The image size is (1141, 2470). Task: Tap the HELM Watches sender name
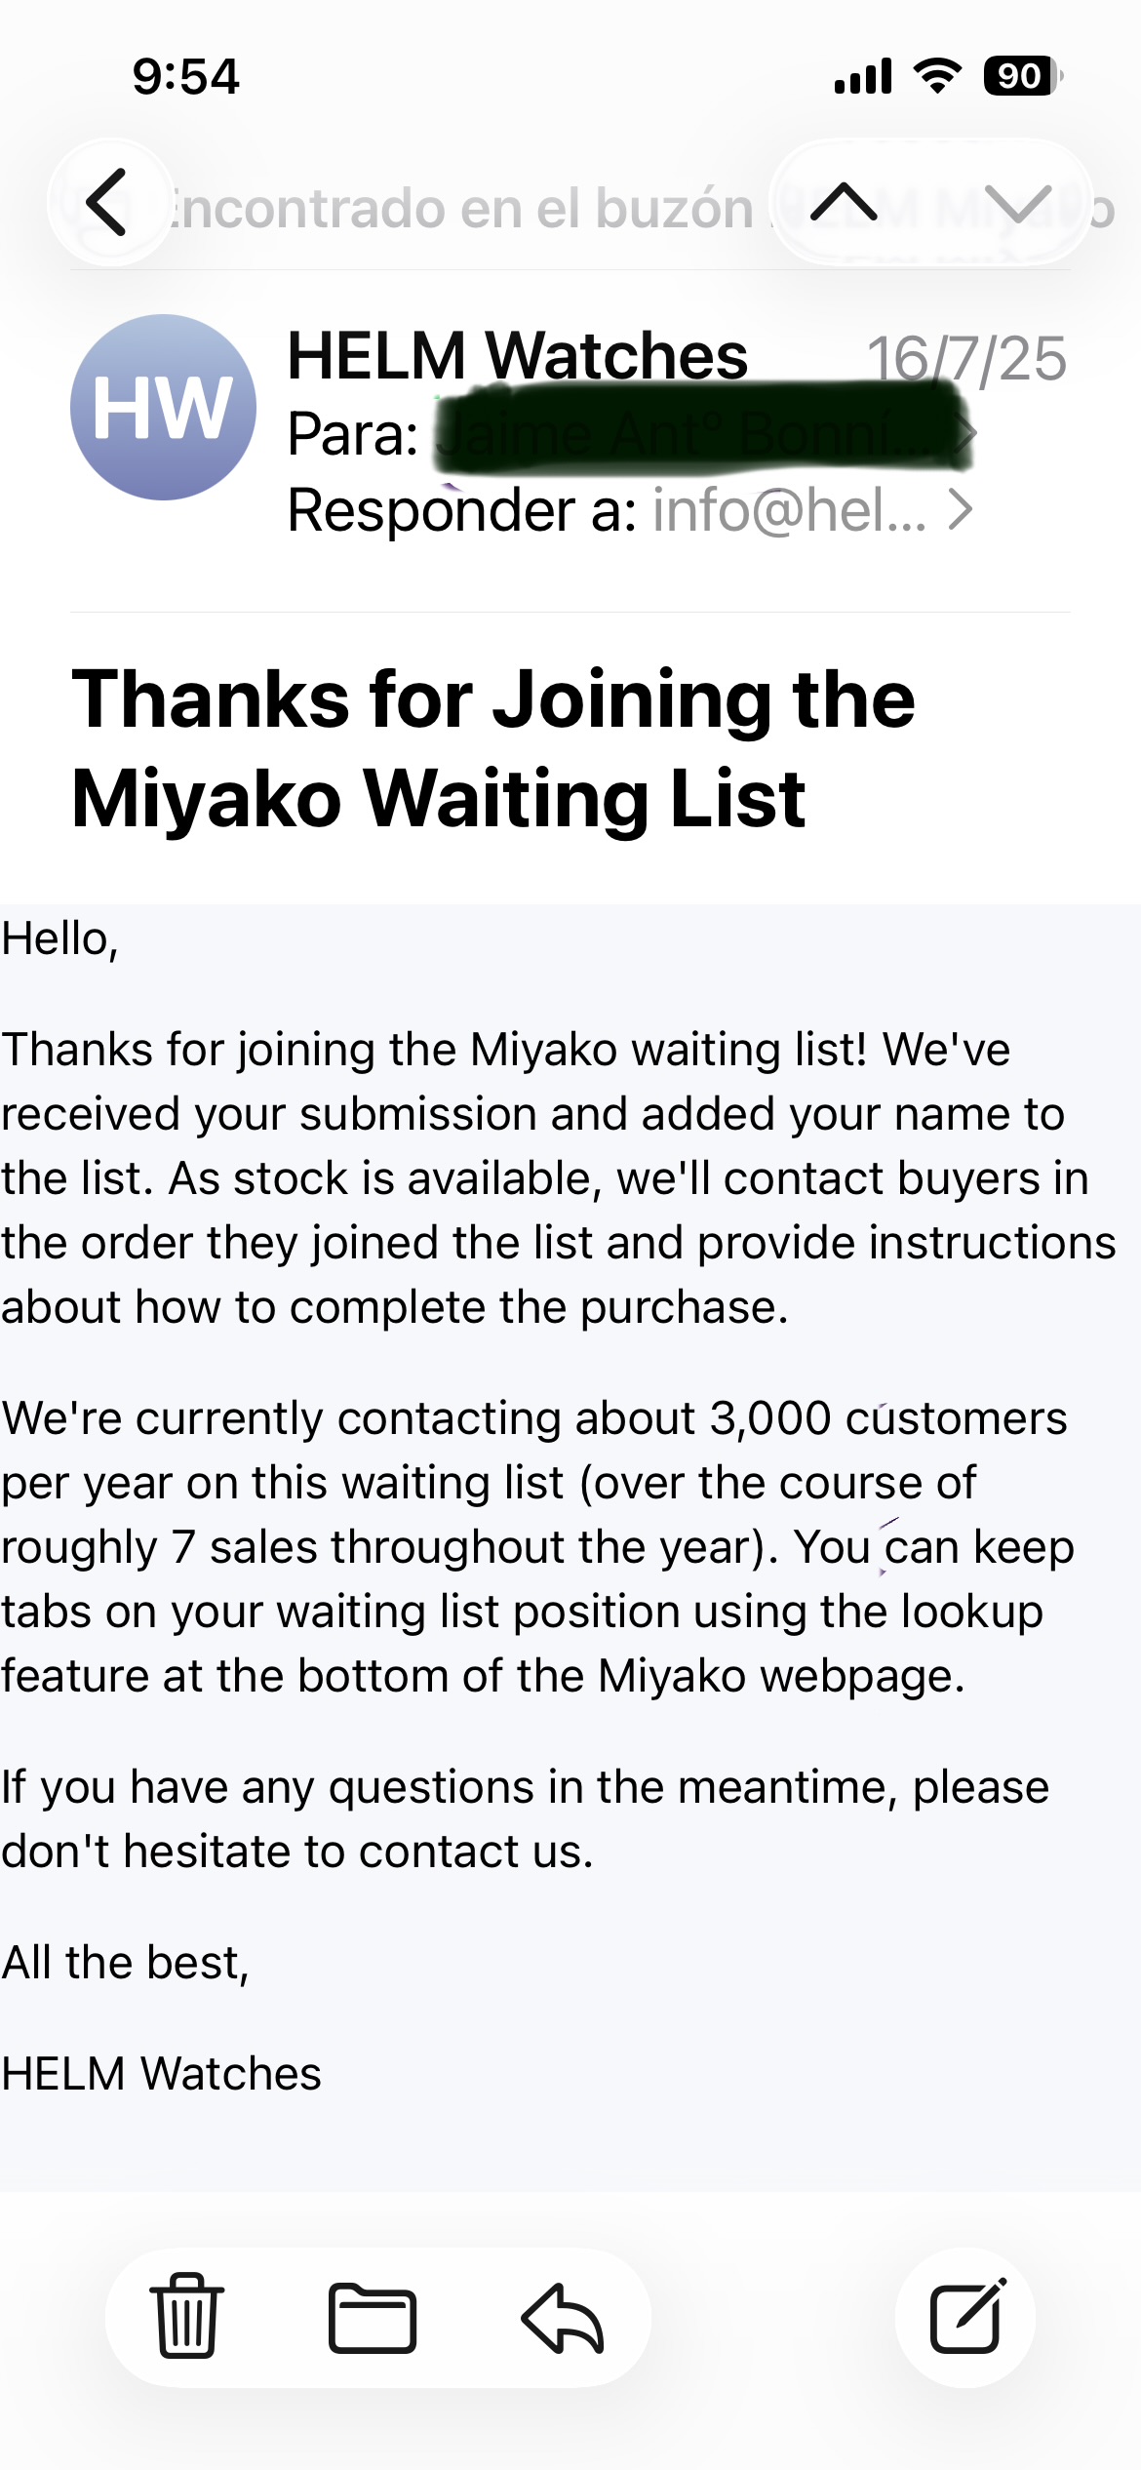tap(517, 356)
